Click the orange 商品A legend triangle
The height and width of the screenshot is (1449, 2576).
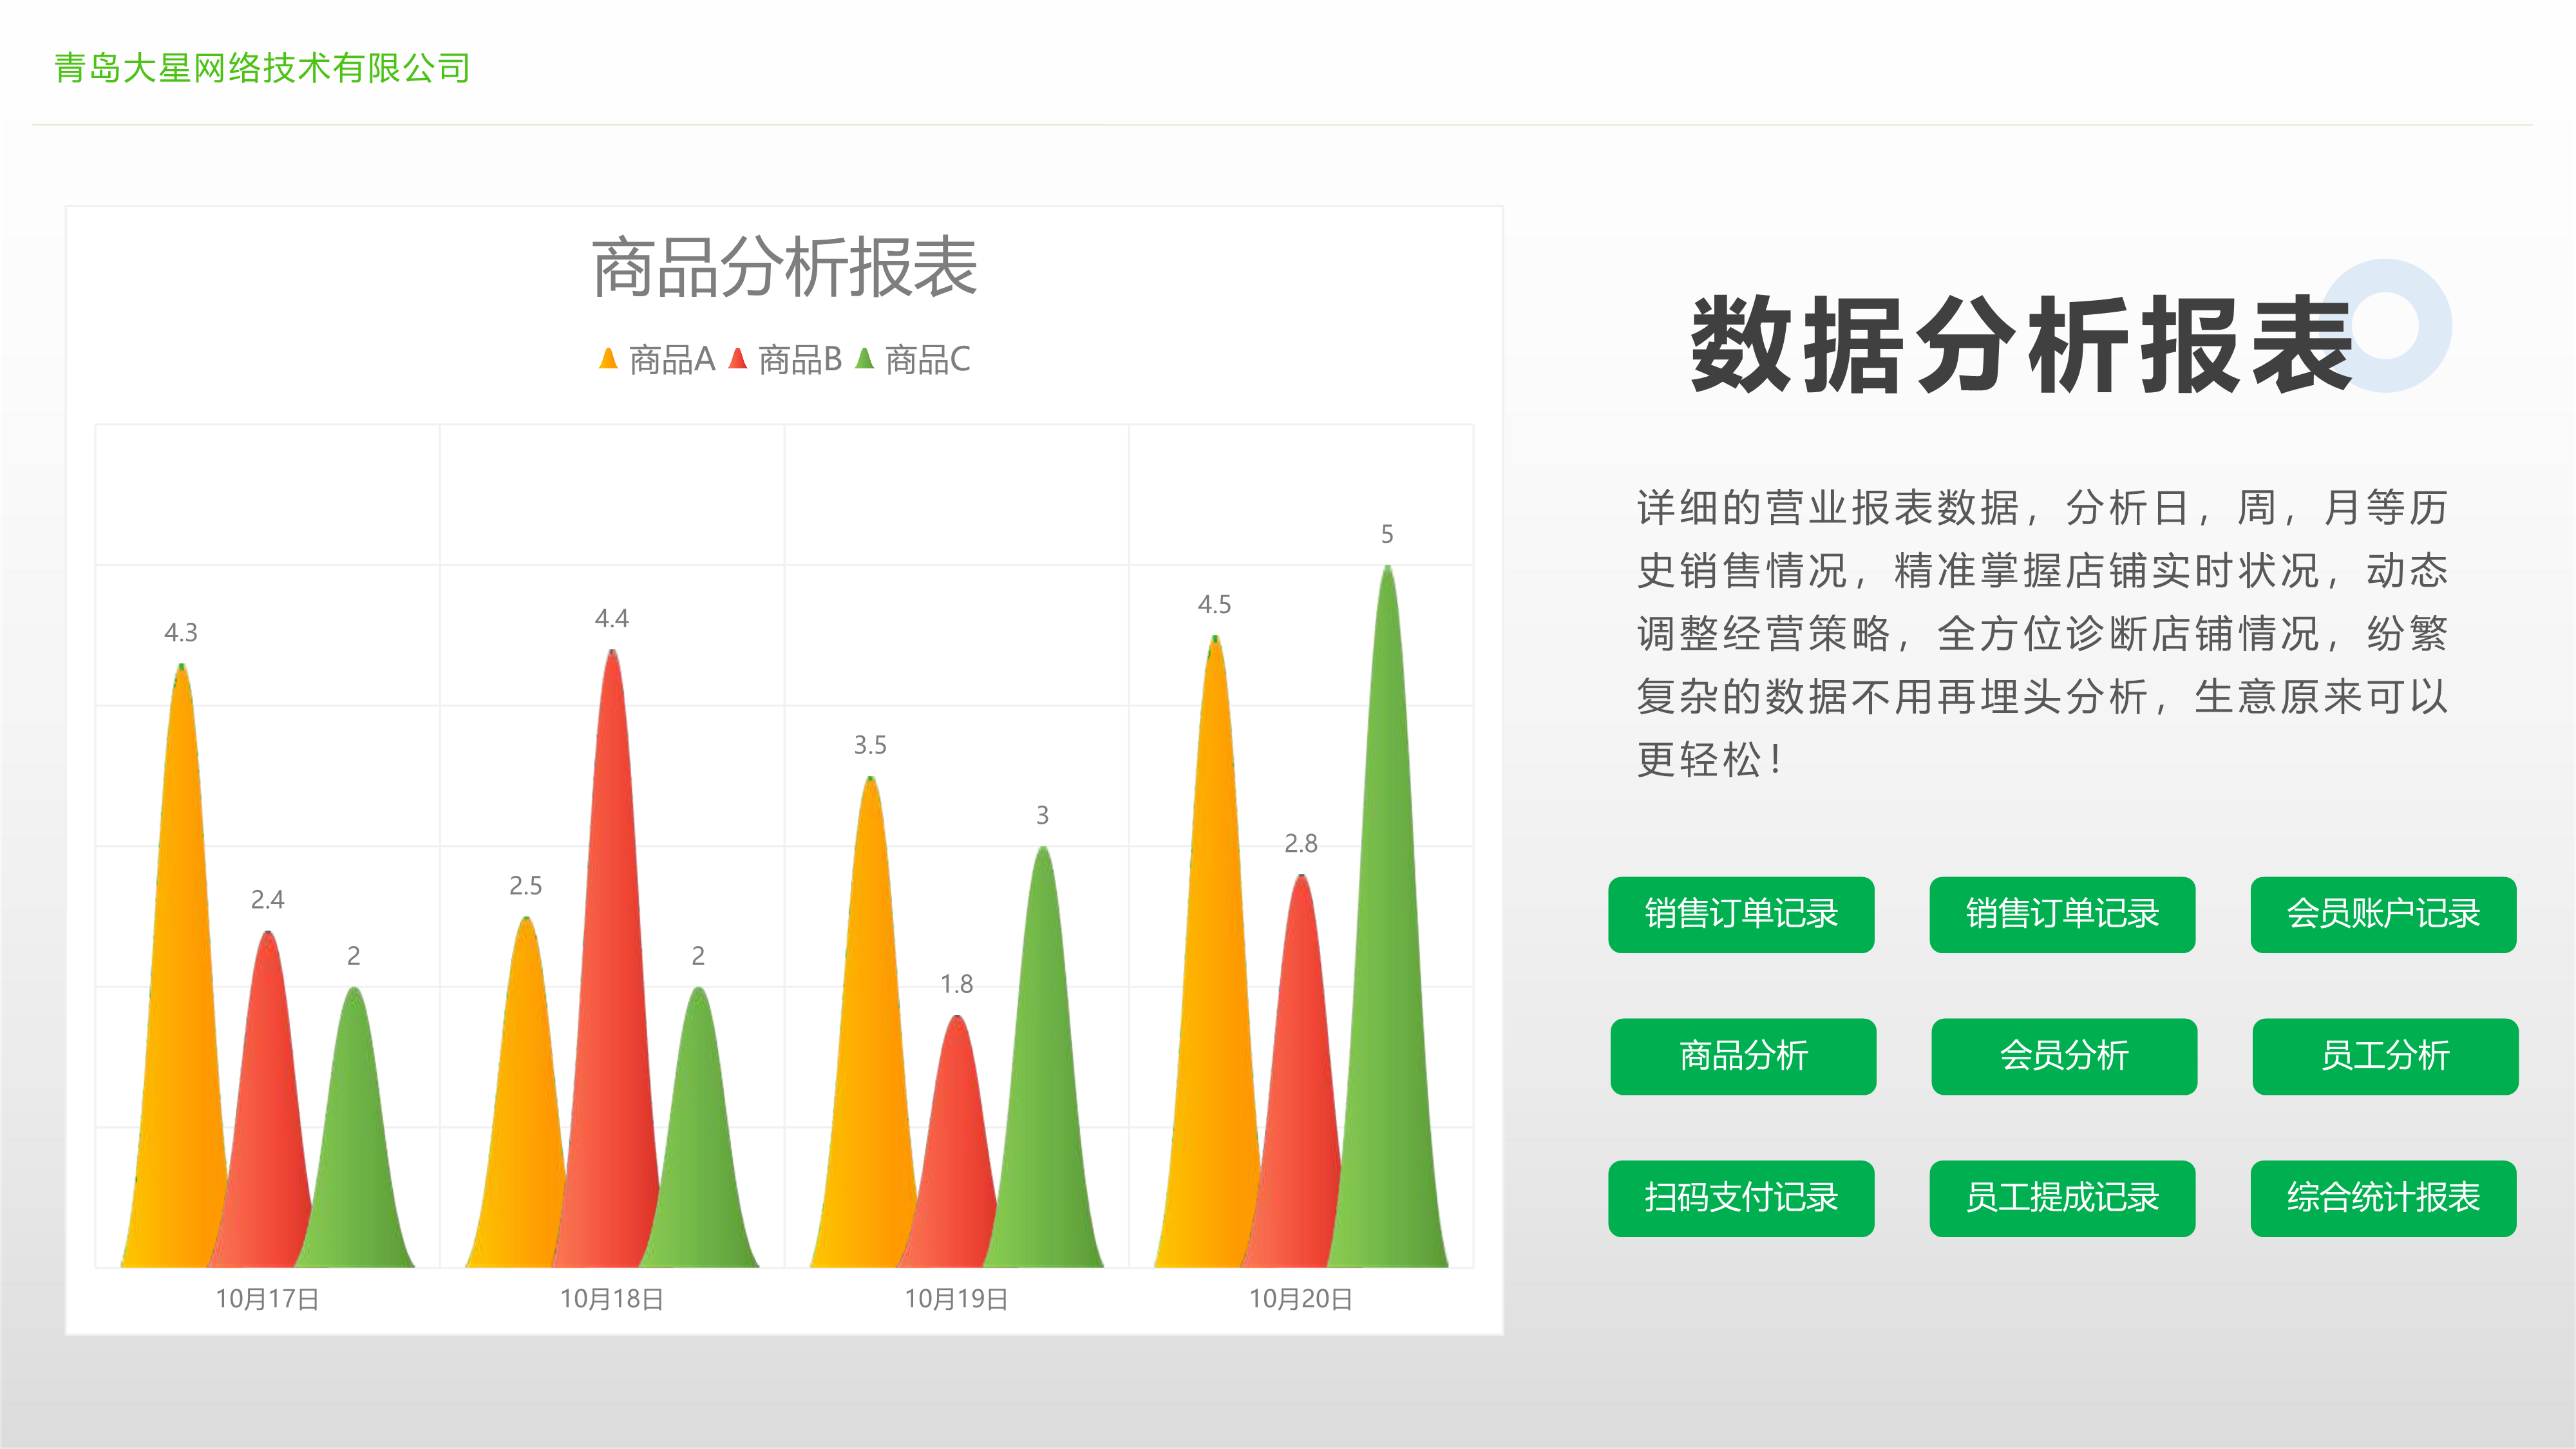click(608, 358)
